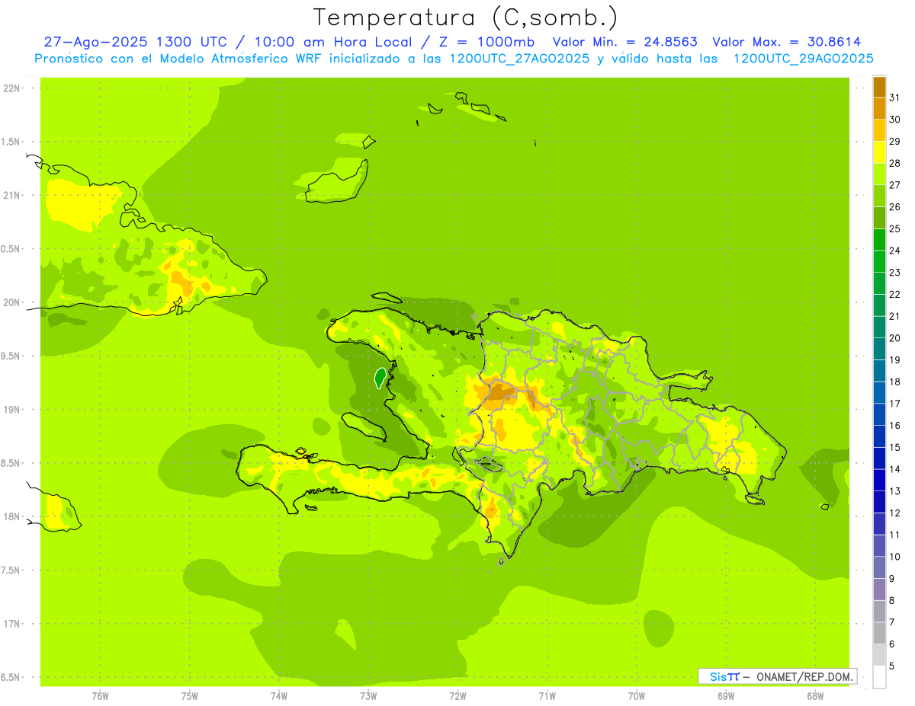This screenshot has width=915, height=706.
Task: Click the title 'Temperatura (C,somb.)'
Action: coord(465,18)
